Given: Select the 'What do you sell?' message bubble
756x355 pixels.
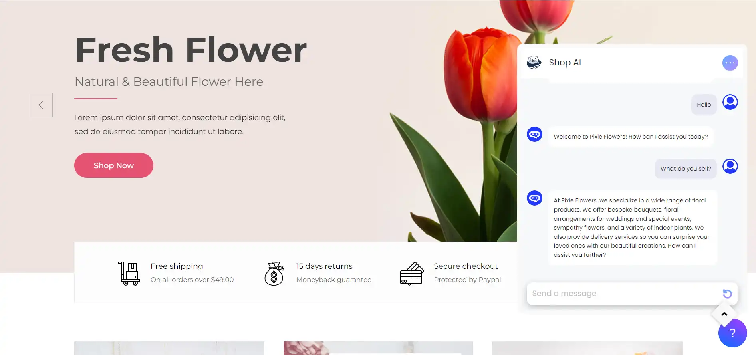Looking at the screenshot, I should pyautogui.click(x=686, y=169).
